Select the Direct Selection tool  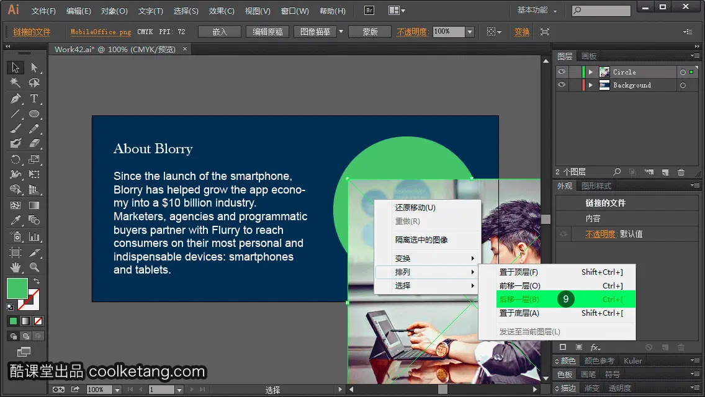pos(34,68)
